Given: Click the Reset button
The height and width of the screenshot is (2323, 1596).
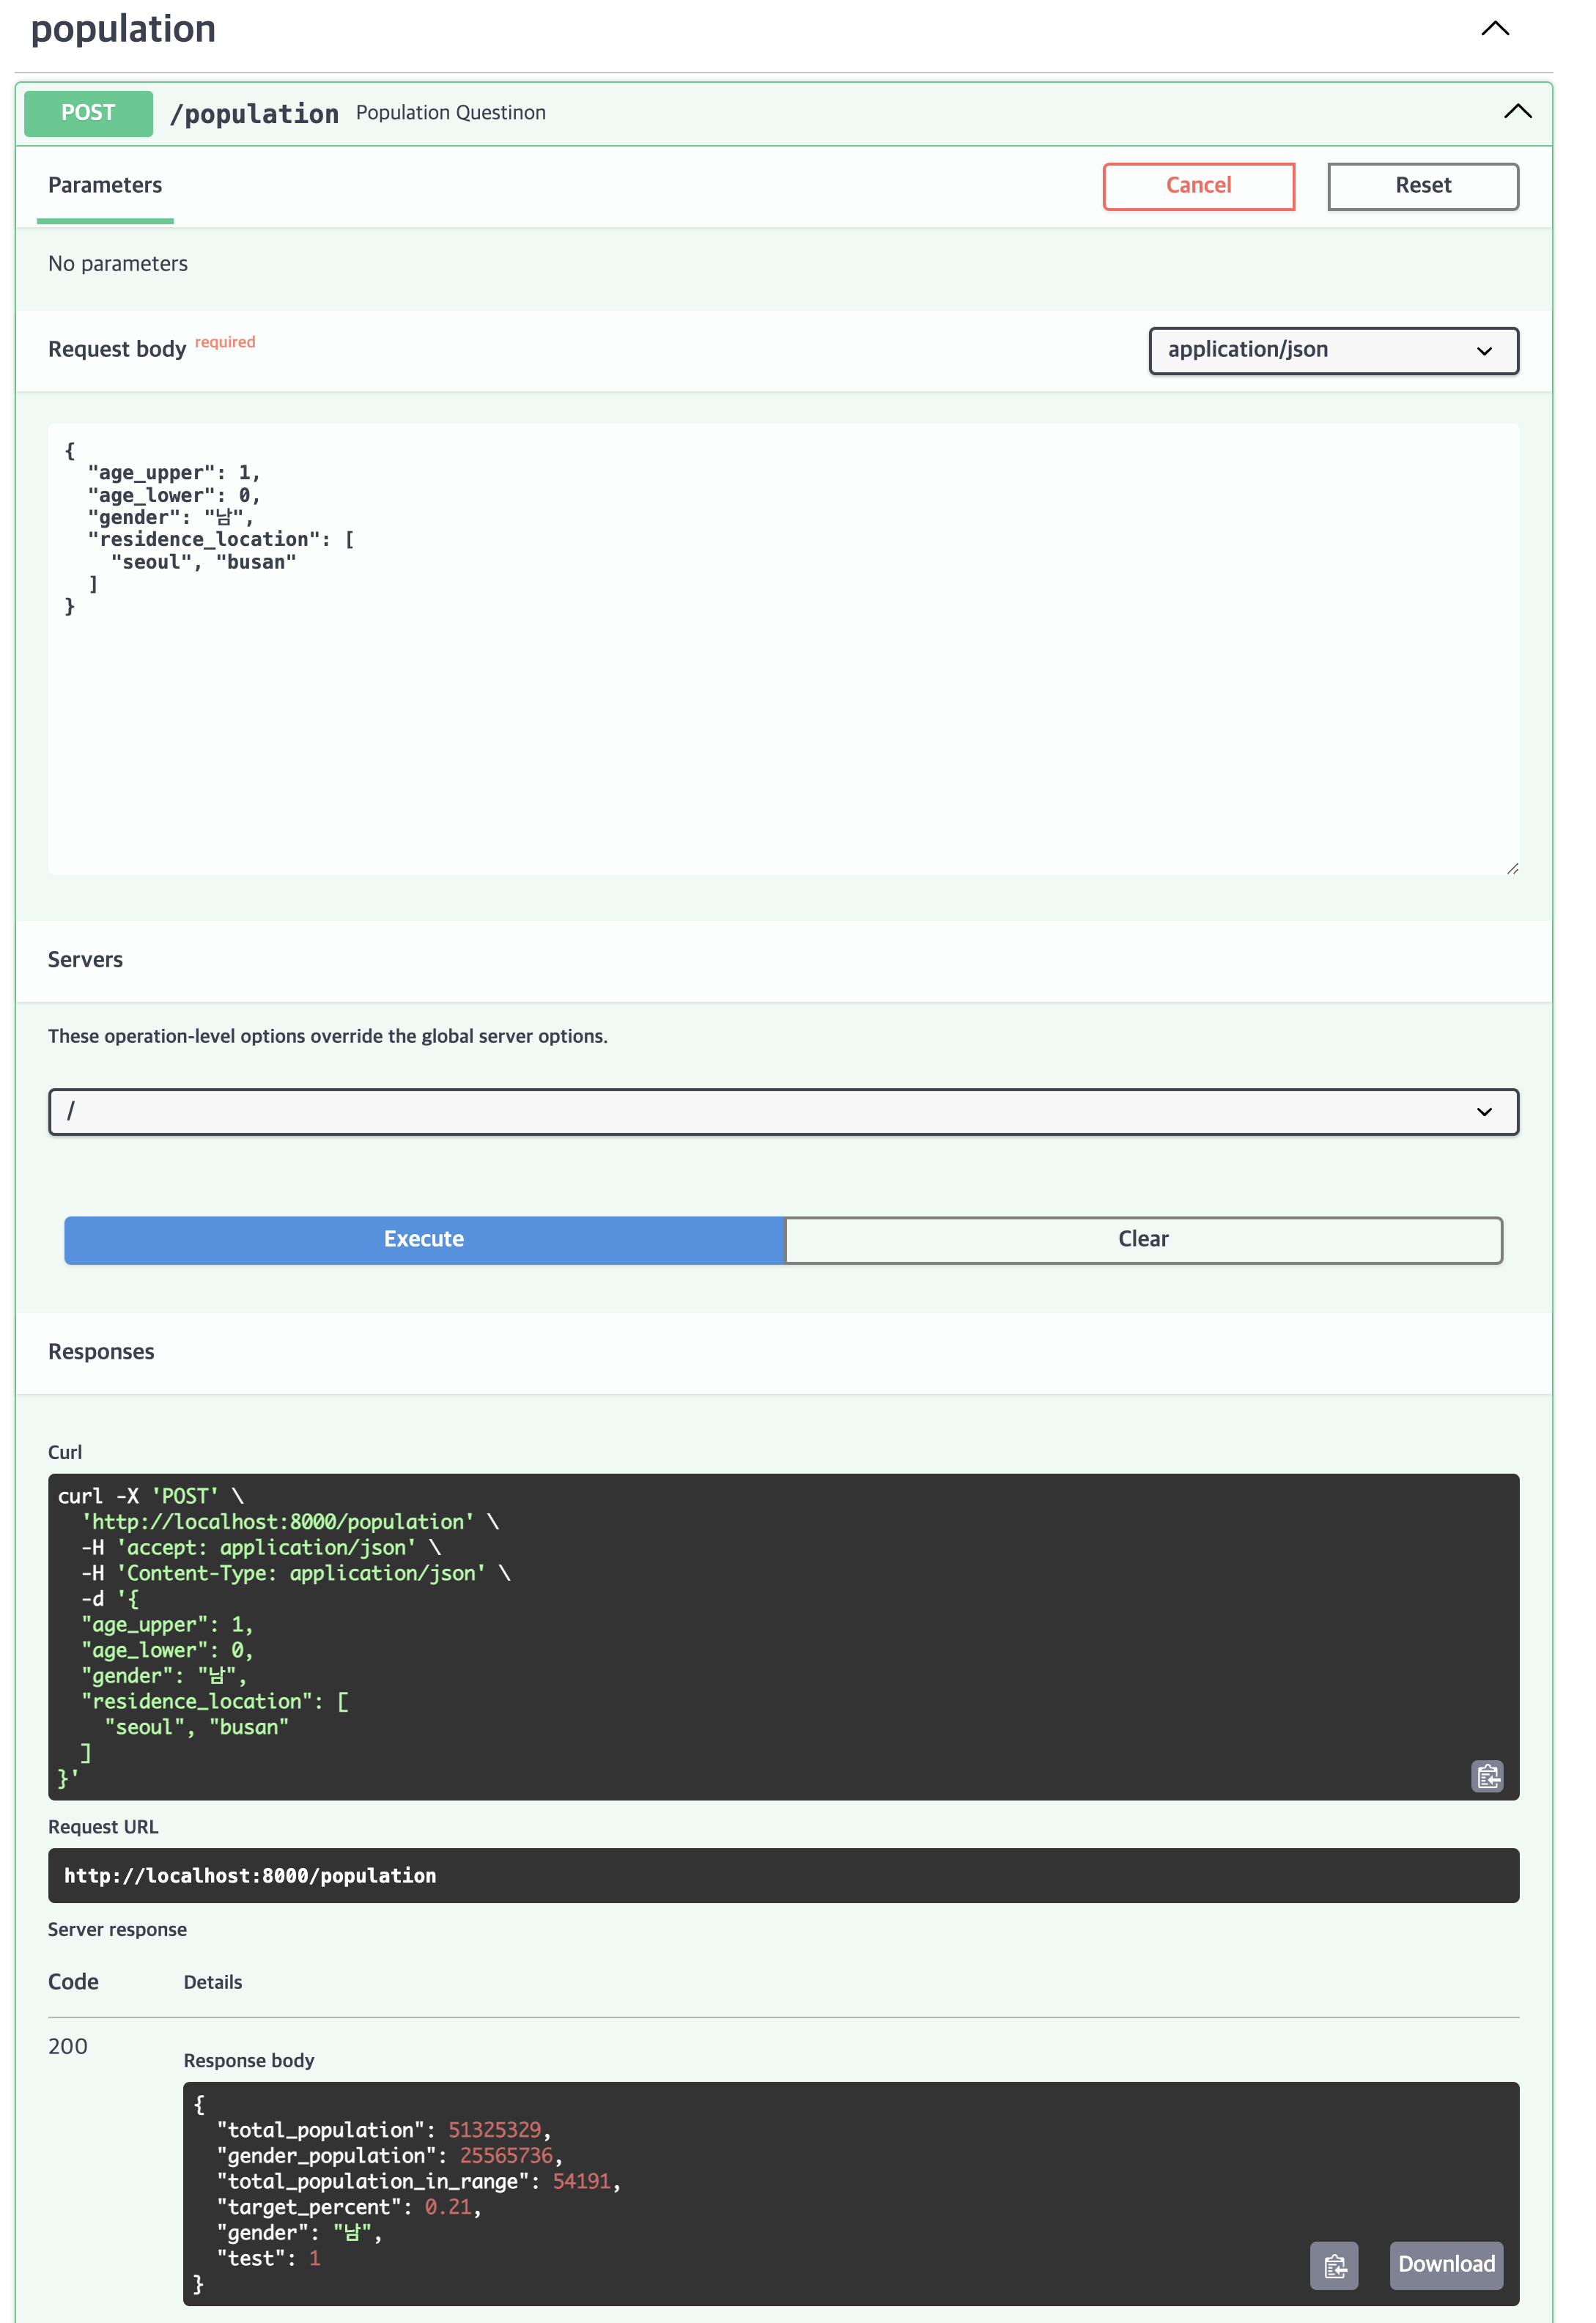Looking at the screenshot, I should [x=1423, y=186].
